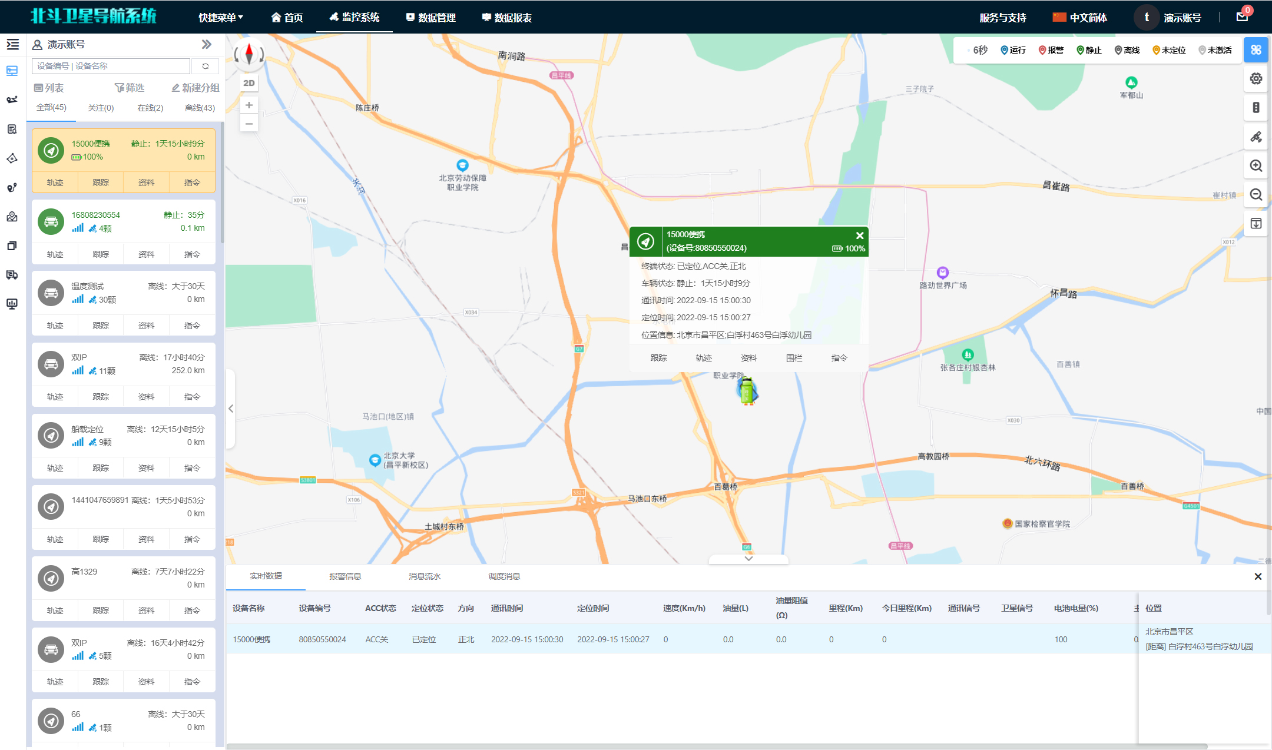Viewport: 1272px width, 750px height.
Task: Click the plus zoom button on map
Action: 249,105
